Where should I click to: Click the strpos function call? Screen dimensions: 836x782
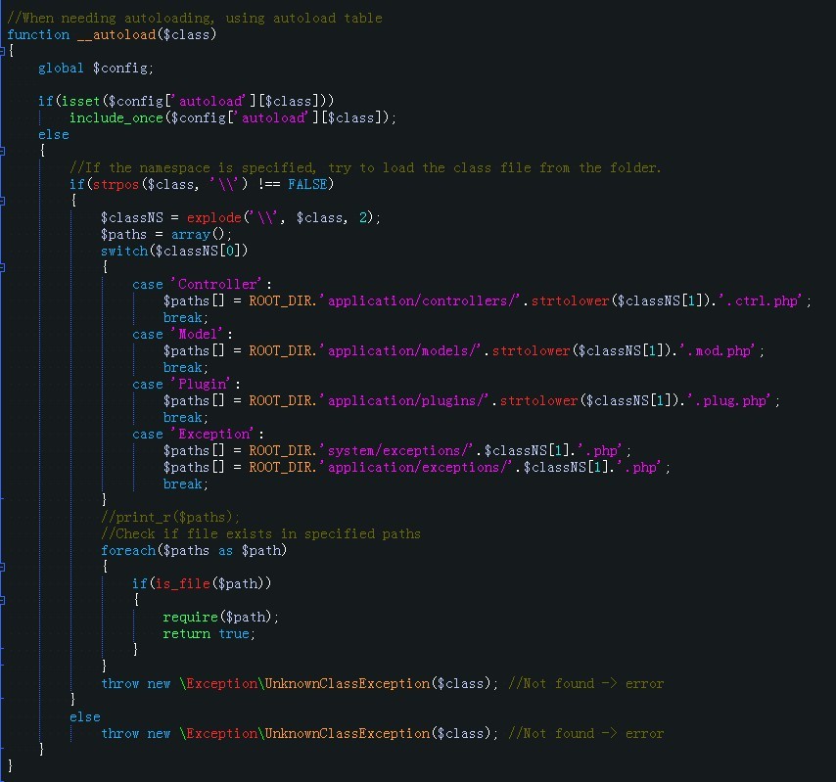click(116, 184)
